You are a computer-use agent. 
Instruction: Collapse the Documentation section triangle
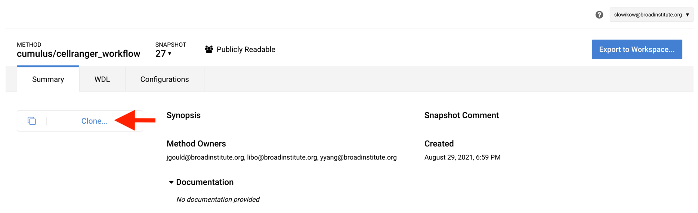[171, 182]
